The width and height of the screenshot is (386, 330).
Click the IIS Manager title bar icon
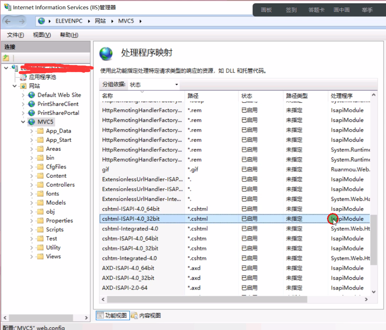[x=8, y=7]
